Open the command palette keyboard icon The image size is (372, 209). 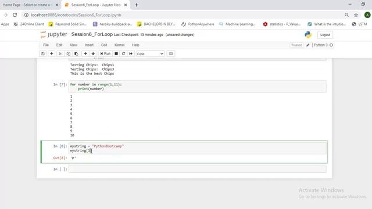point(171,54)
